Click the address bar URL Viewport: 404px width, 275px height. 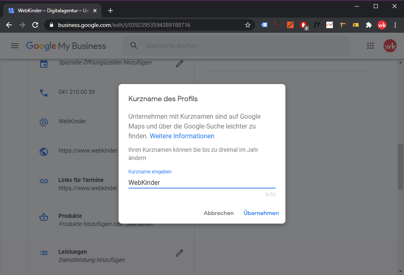coord(124,25)
